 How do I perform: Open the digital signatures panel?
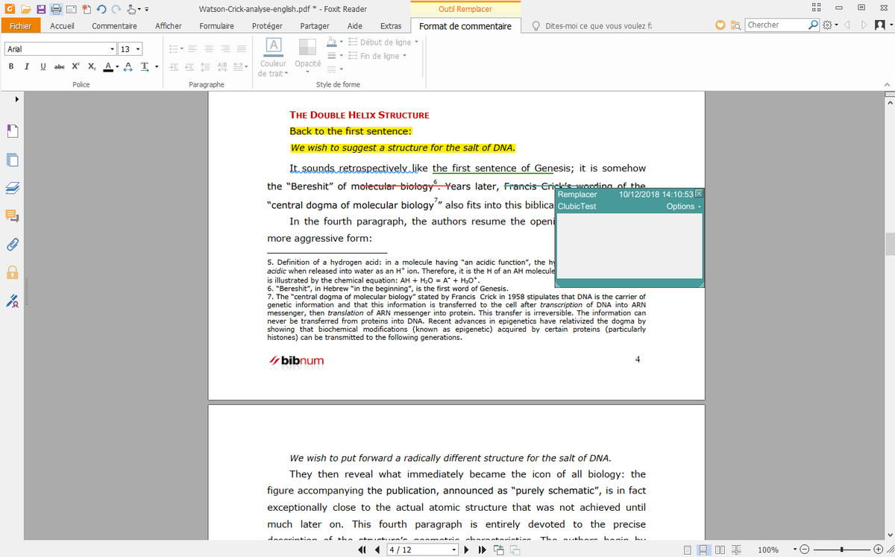click(x=12, y=300)
